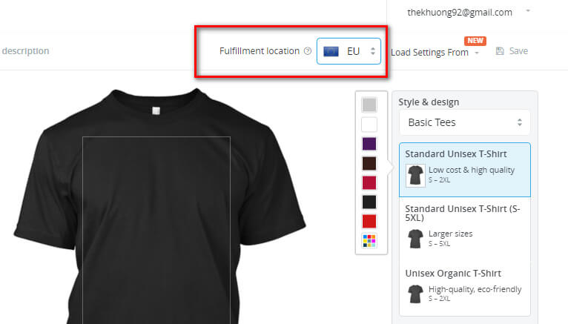The height and width of the screenshot is (324, 568).
Task: Click the floppy disk Save icon
Action: 500,51
